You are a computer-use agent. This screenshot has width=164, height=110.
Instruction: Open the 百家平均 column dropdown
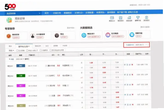pos(139,54)
